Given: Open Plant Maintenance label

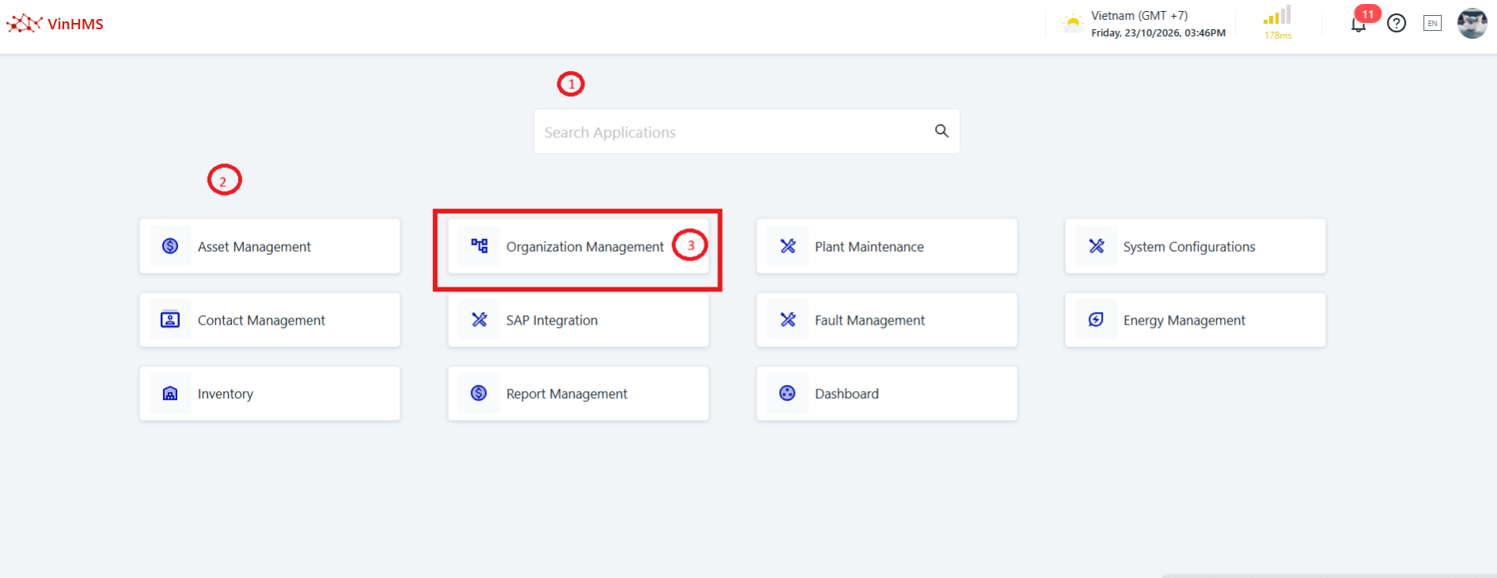Looking at the screenshot, I should [x=869, y=247].
